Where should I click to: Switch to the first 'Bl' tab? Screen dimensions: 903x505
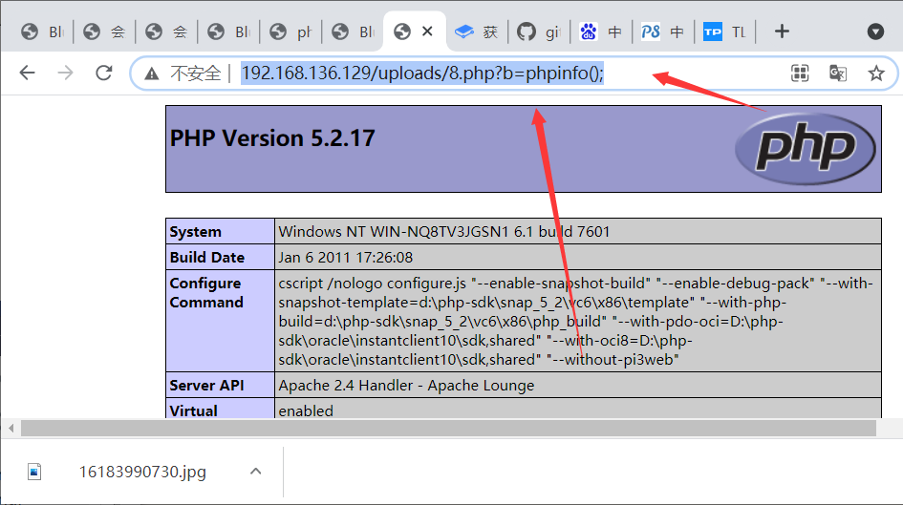coord(42,32)
